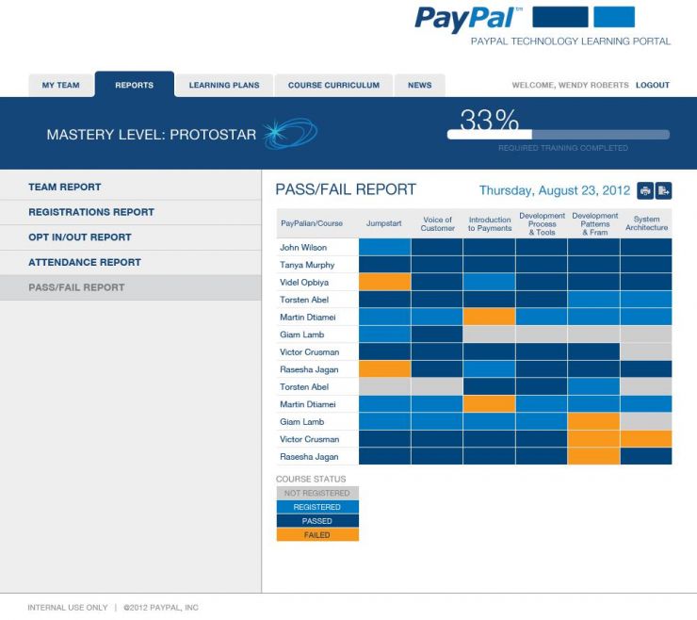Switch to Learning Plans tab
This screenshot has height=620, width=697.
[x=224, y=85]
